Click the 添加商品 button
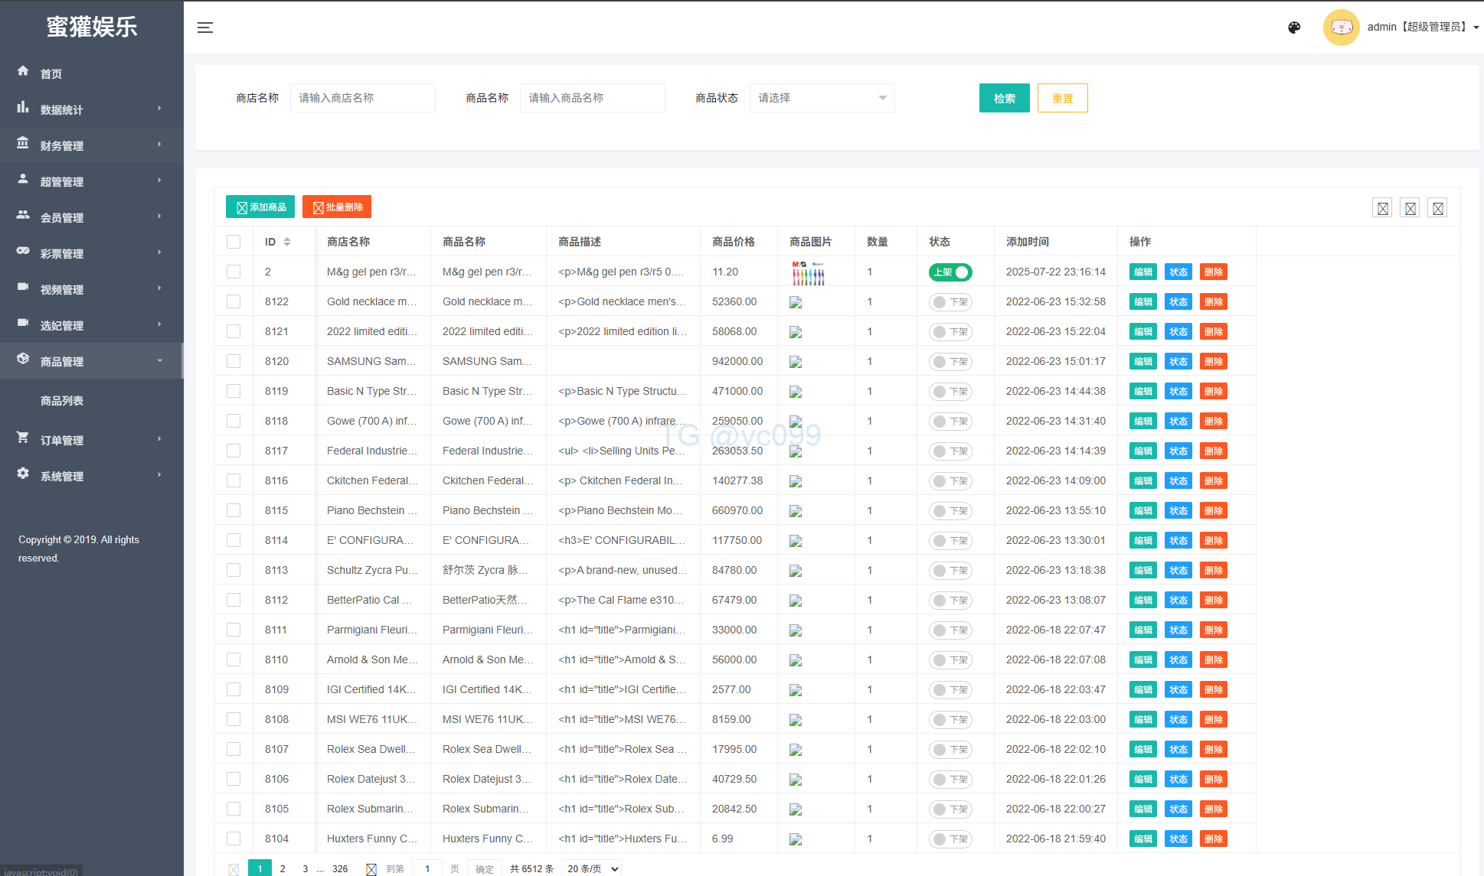This screenshot has width=1484, height=876. (x=261, y=207)
